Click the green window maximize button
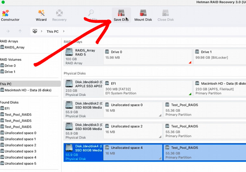 coord(3,2)
